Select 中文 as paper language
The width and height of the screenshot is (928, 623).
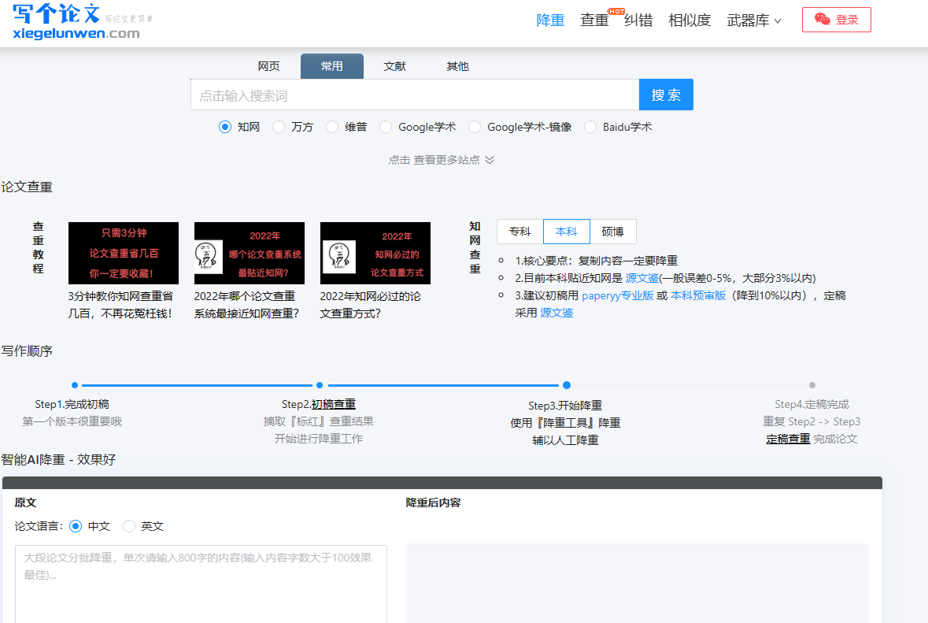(75, 526)
